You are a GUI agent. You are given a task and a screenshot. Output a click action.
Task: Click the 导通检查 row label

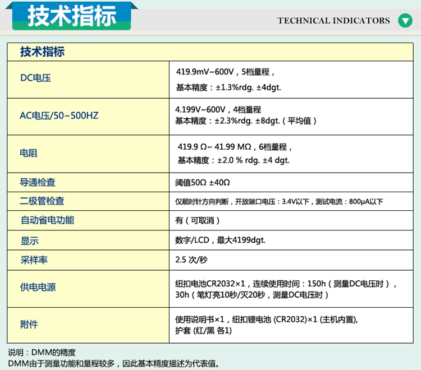38,182
